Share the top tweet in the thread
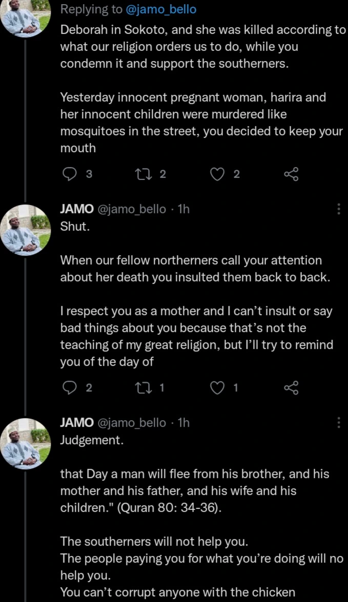The width and height of the screenshot is (348, 602). 291,175
